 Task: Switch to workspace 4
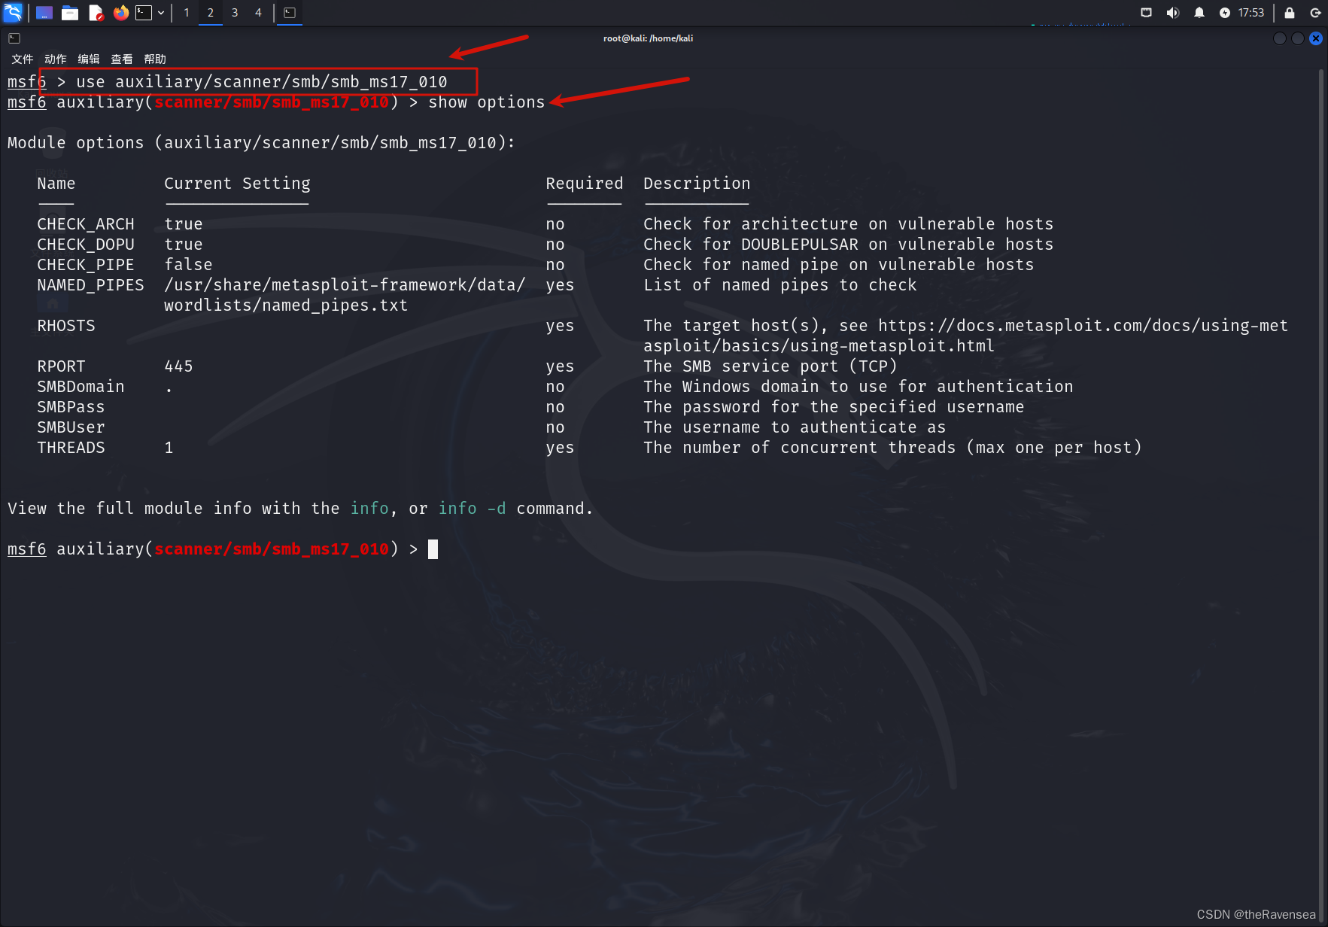258,13
